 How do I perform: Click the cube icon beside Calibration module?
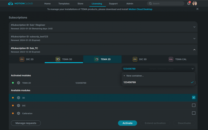[19, 113]
